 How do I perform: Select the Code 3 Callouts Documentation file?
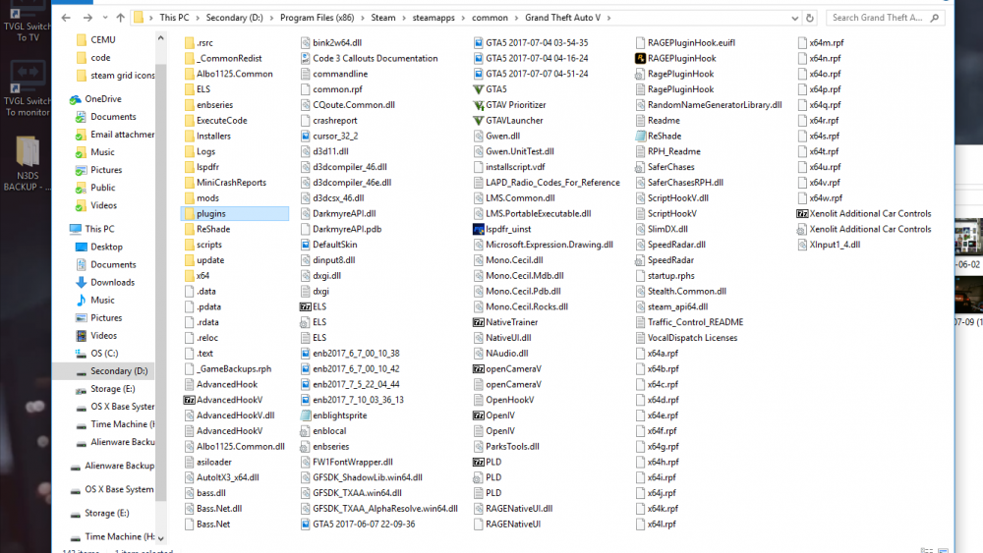click(x=369, y=58)
